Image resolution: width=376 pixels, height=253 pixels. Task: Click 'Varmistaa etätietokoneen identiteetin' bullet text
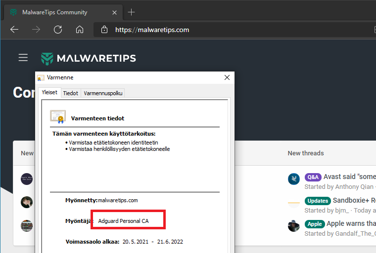113,143
